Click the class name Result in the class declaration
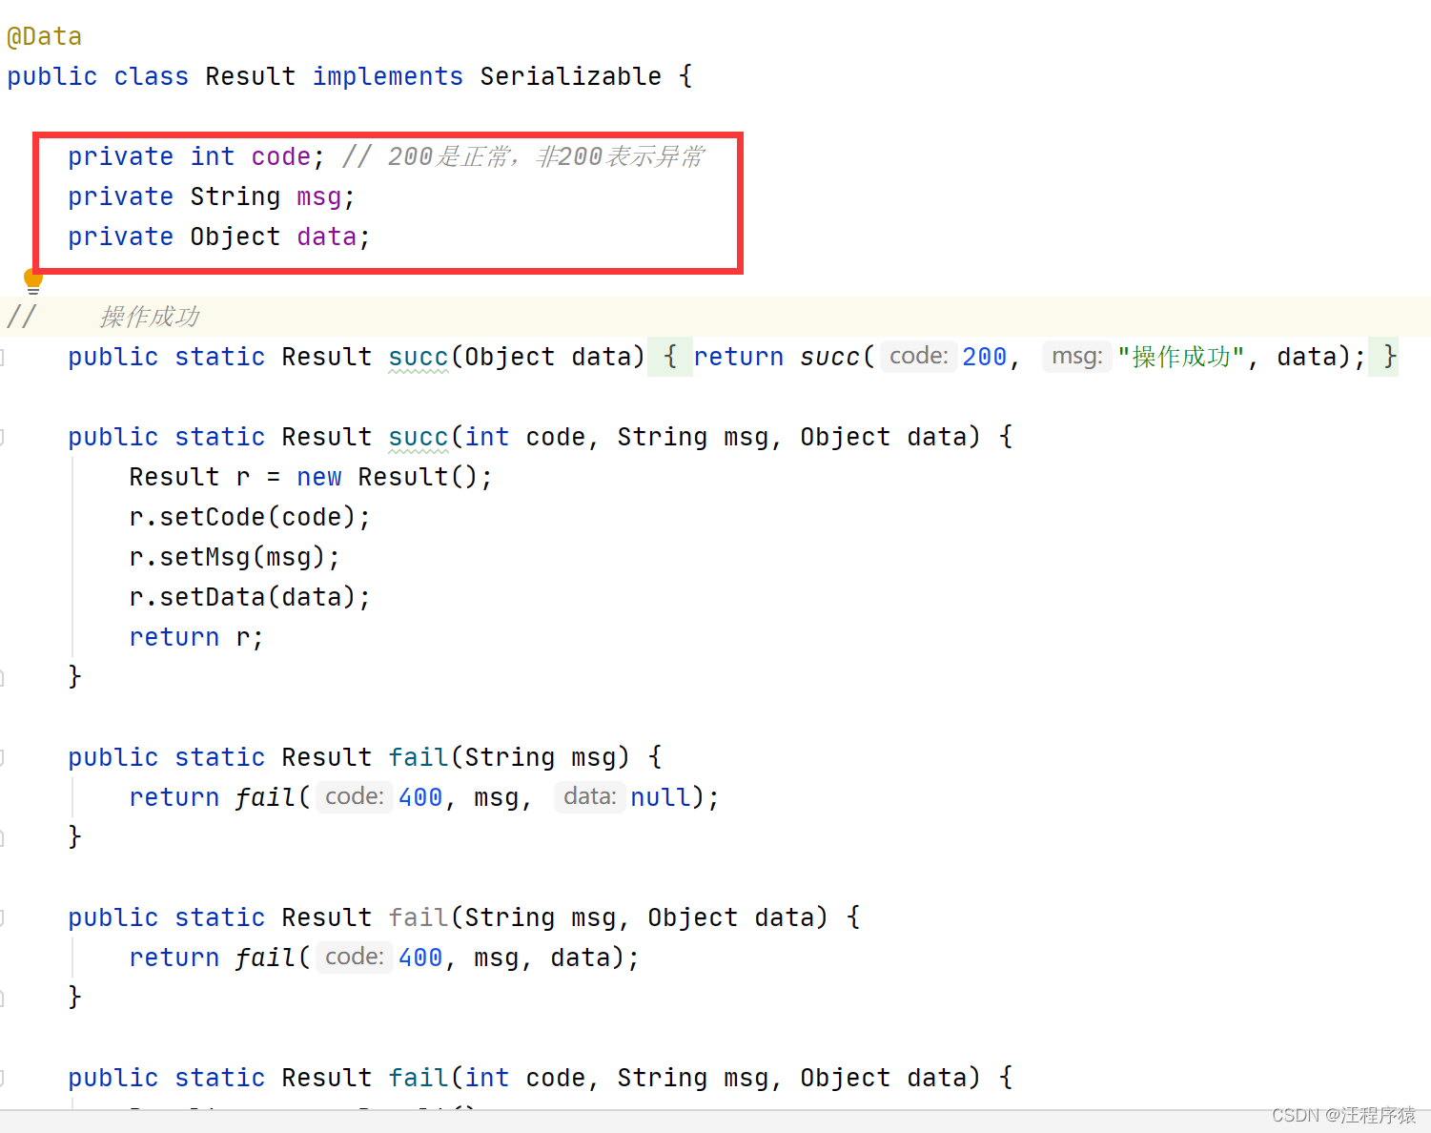1431x1133 pixels. 250,76
